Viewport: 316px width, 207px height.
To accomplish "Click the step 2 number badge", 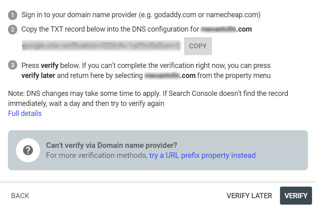I will [x=12, y=30].
